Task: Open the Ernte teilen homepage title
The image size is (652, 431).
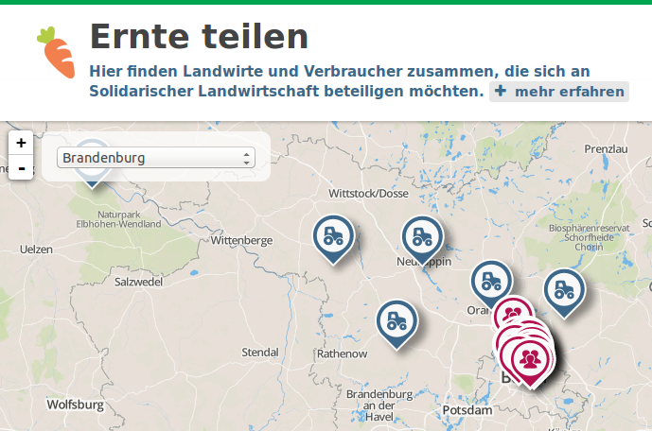Action: click(199, 37)
